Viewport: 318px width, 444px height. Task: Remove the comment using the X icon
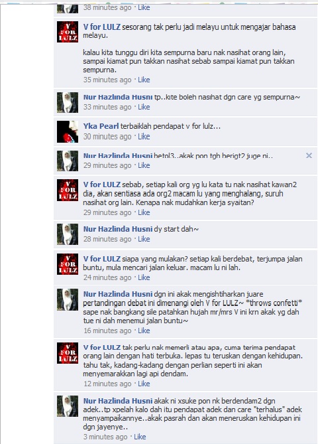[x=309, y=155]
